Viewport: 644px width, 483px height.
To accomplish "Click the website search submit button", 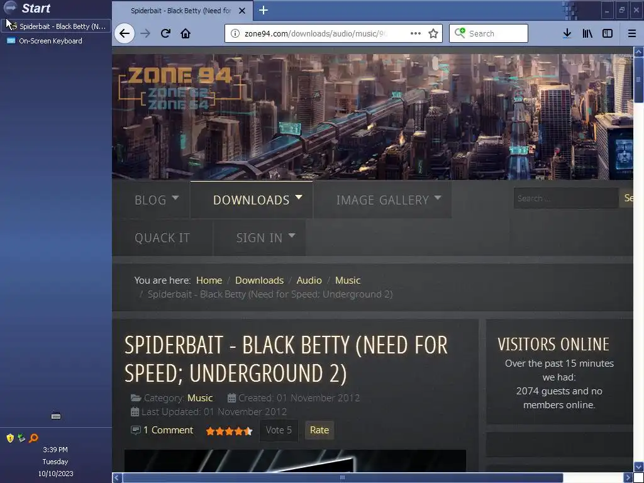I will point(627,198).
